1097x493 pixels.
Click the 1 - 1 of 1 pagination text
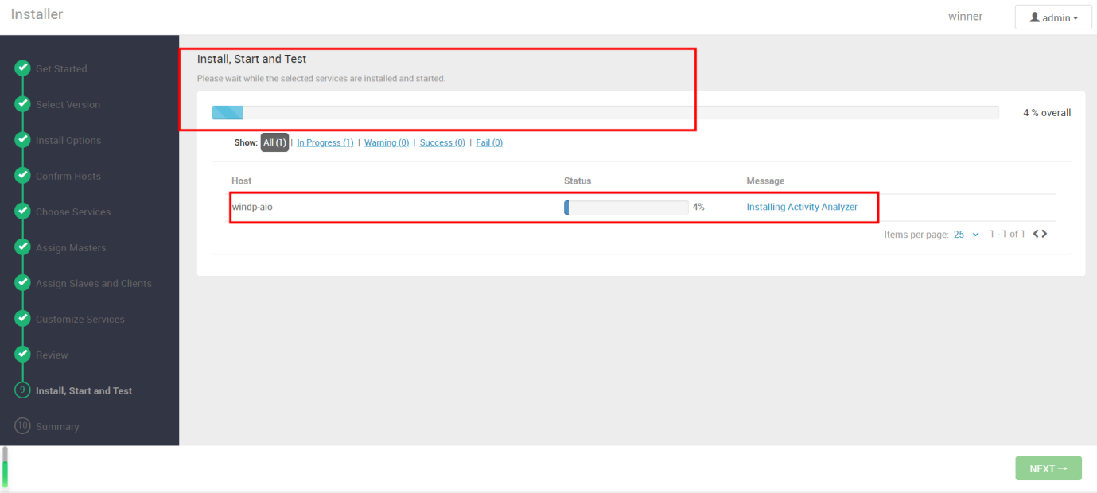[1007, 234]
